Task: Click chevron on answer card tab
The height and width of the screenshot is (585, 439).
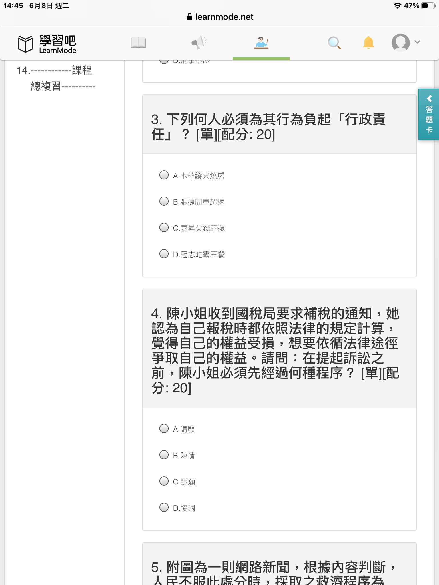Action: point(429,99)
